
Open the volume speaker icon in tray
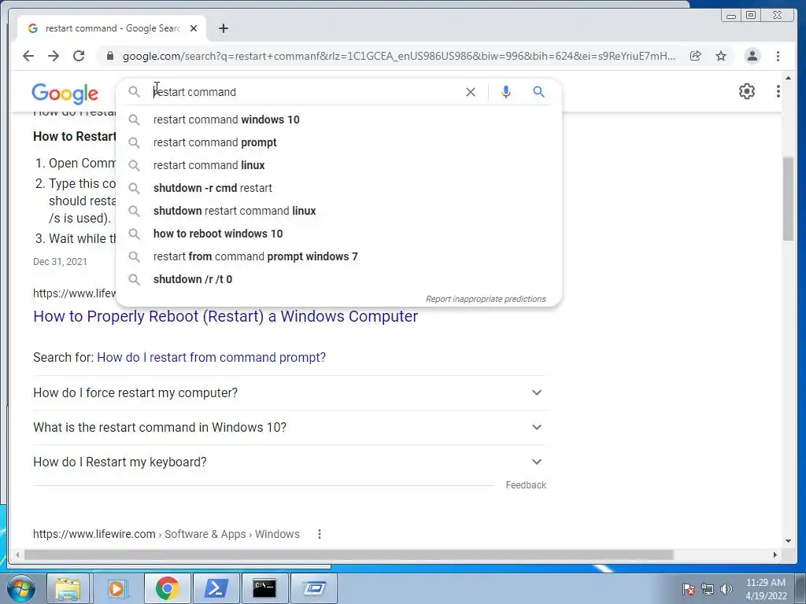(726, 589)
